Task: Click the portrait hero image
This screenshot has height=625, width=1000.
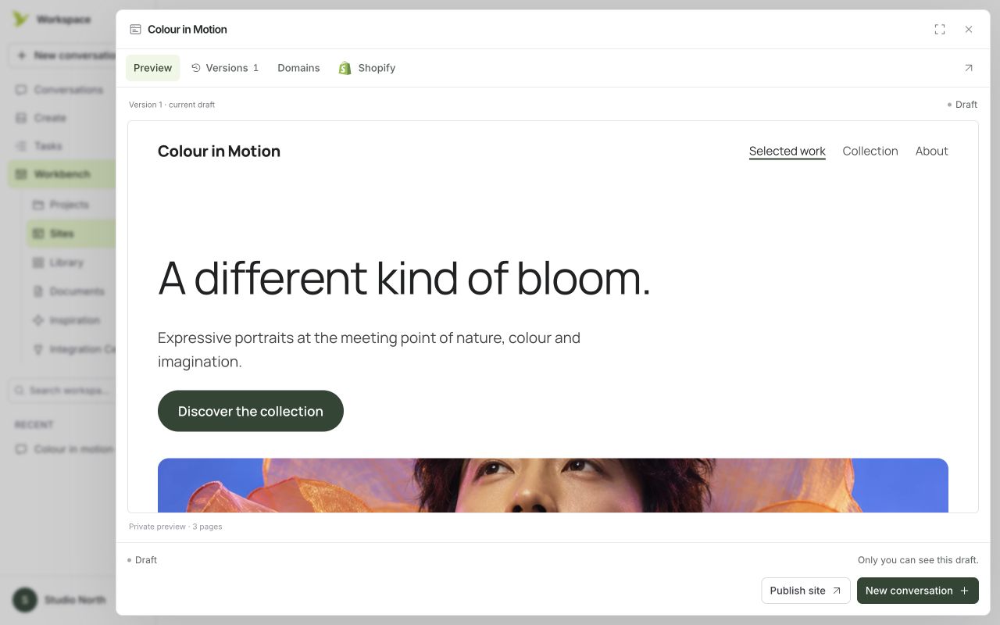Action: click(x=553, y=485)
